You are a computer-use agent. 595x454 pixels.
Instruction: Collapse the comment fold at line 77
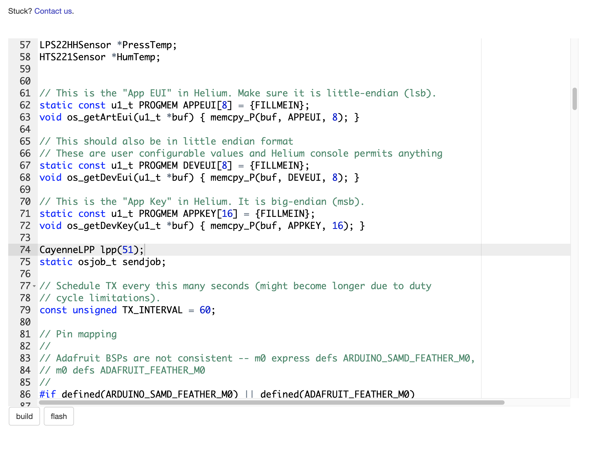tap(34, 286)
